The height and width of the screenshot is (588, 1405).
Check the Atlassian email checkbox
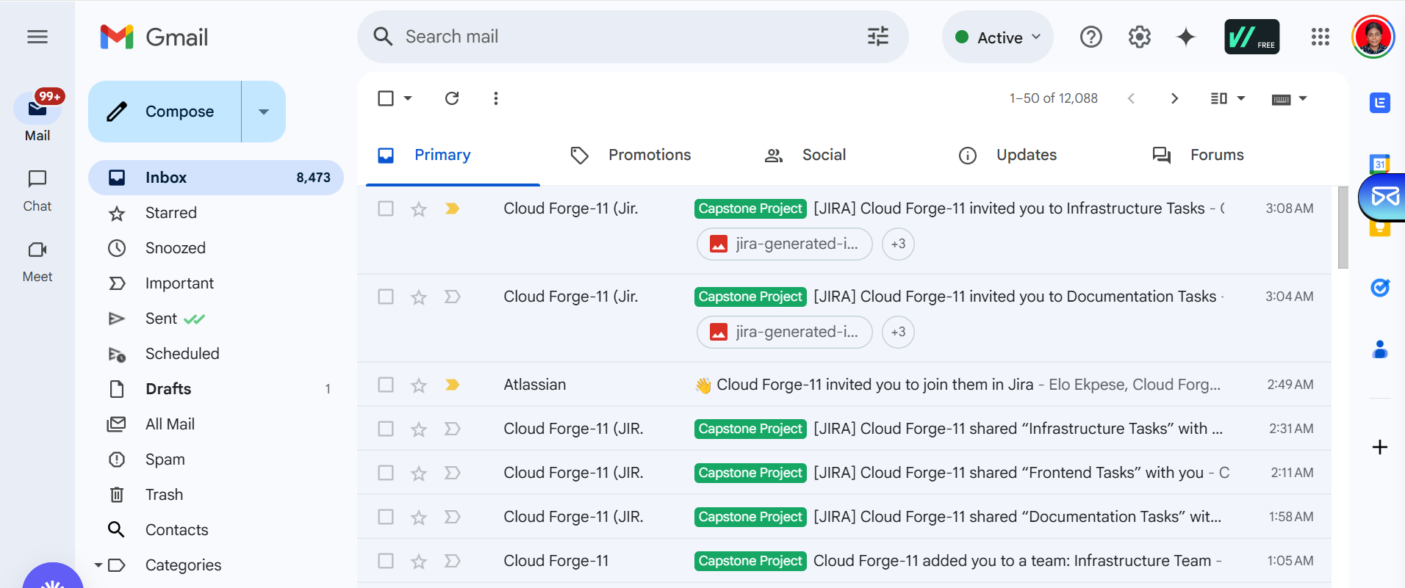pyautogui.click(x=386, y=385)
